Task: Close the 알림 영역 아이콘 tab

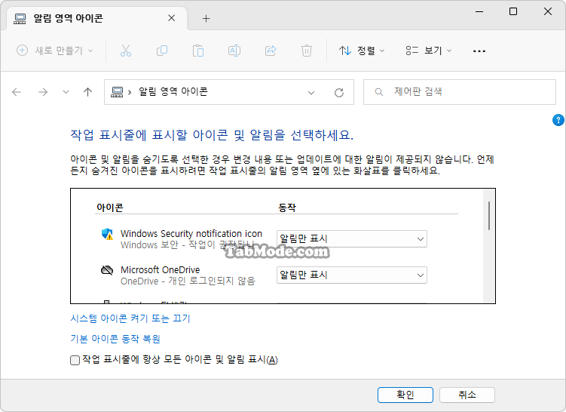Action: pos(172,18)
